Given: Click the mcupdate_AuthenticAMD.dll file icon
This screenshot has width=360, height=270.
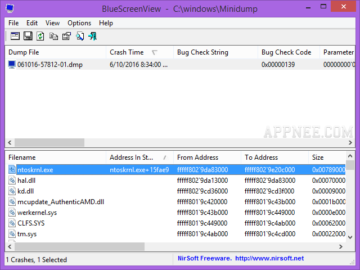Looking at the screenshot, I should 12,202.
